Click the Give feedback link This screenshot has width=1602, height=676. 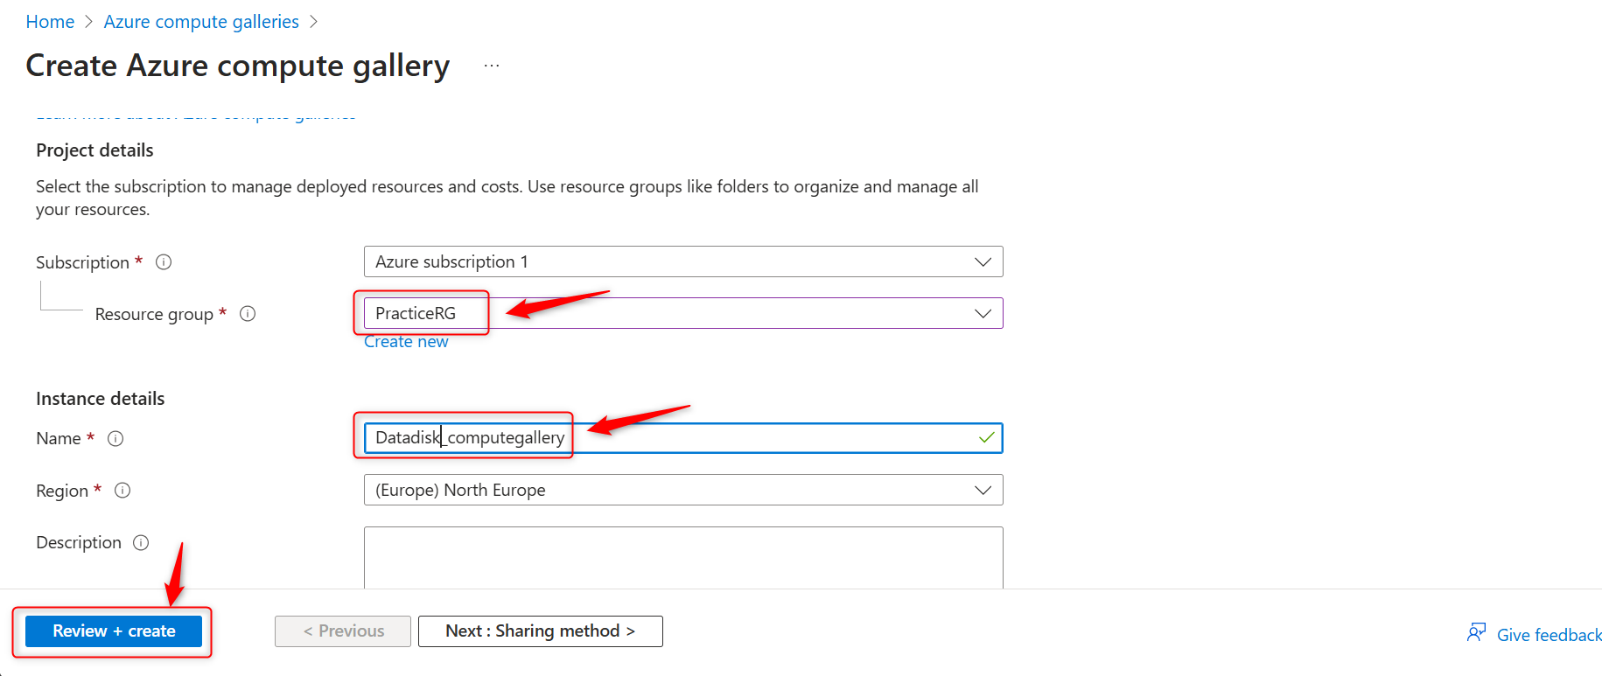tap(1549, 635)
